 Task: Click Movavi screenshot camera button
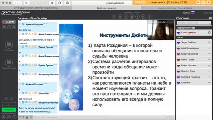click(x=198, y=2)
